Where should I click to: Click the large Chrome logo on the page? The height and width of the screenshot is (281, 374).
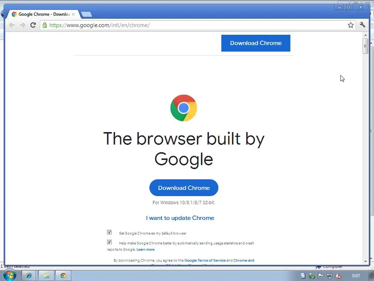(x=184, y=108)
